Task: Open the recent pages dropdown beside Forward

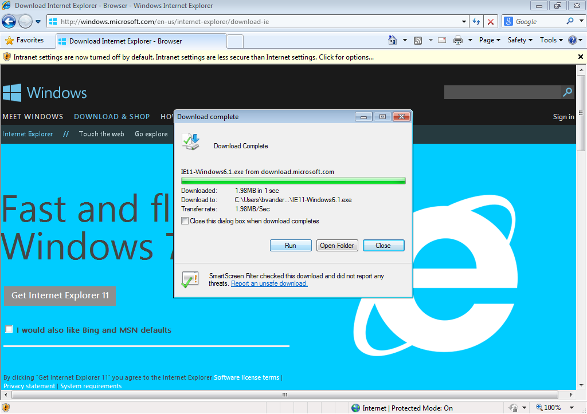Action: coord(38,22)
